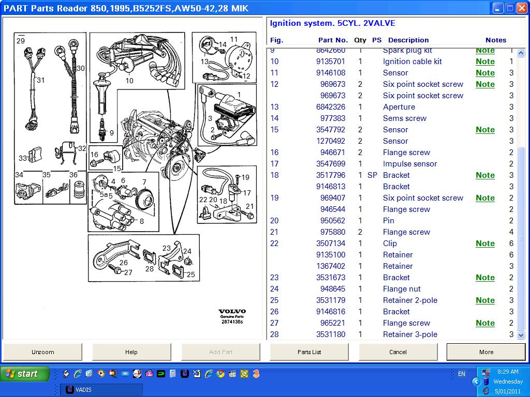530x397 pixels.
Task: Open Note for Bracket part 3517796
Action: tap(485, 175)
